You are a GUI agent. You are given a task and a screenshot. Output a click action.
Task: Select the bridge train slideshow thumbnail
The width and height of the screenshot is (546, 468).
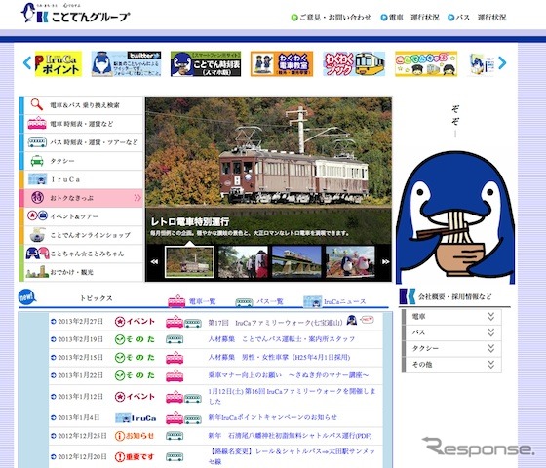click(296, 262)
